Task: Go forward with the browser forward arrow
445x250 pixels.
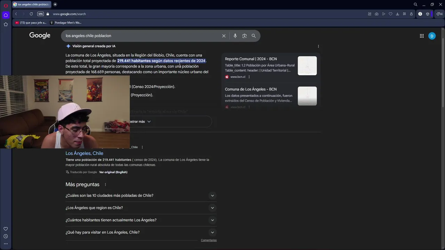Action: [23, 14]
